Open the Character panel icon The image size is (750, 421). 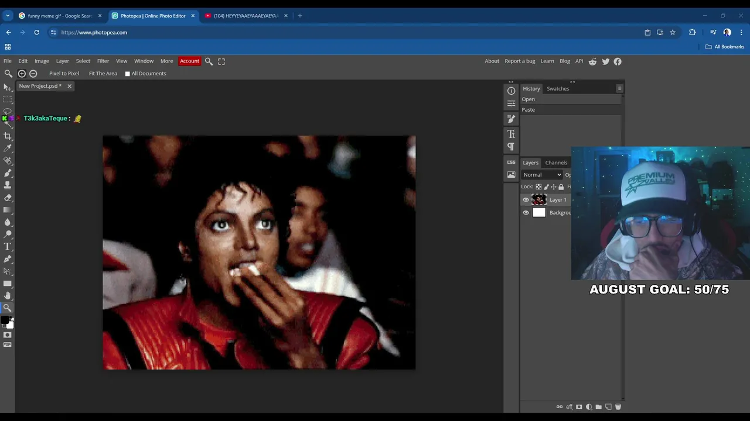tap(511, 134)
